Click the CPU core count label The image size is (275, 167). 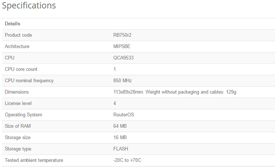click(x=21, y=69)
